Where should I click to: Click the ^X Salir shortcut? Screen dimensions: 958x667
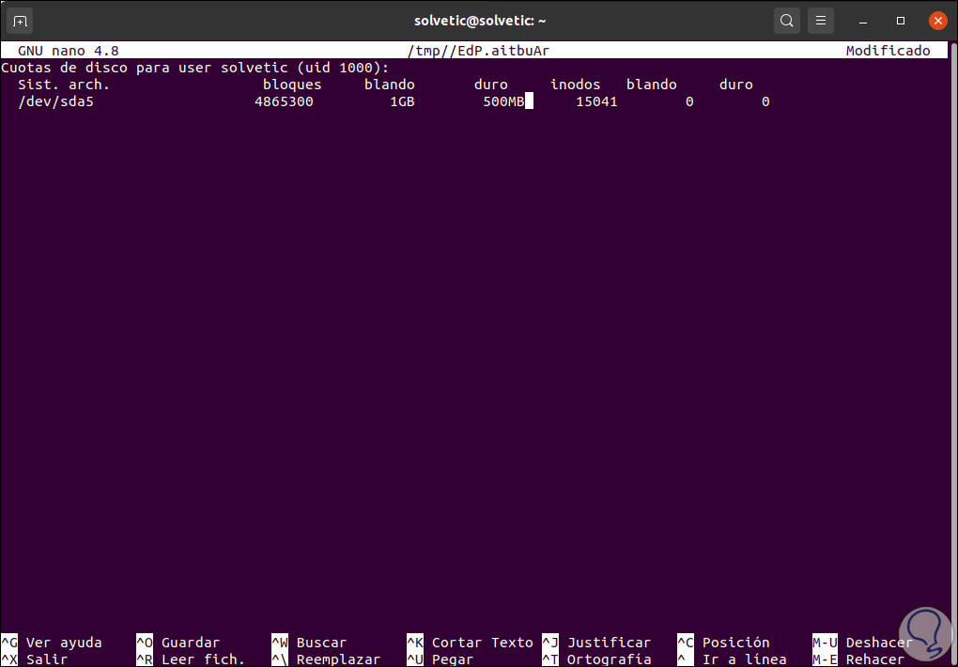35,659
